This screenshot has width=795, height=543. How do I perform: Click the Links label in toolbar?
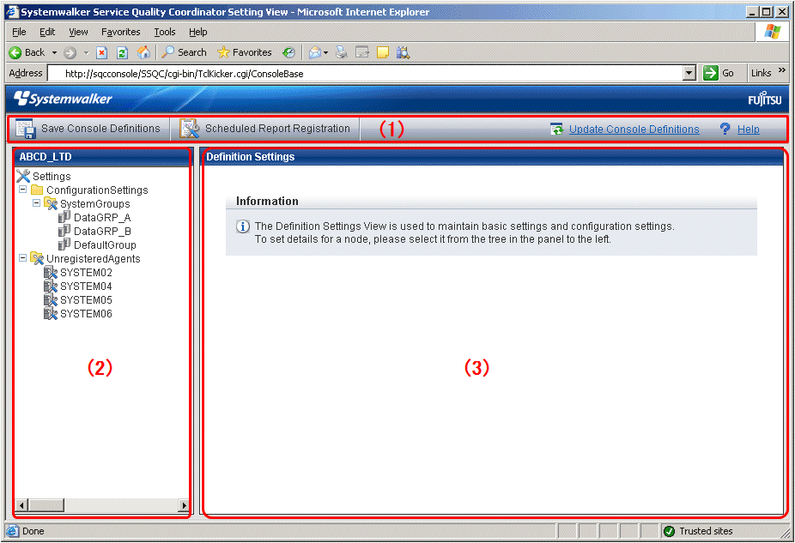point(761,73)
